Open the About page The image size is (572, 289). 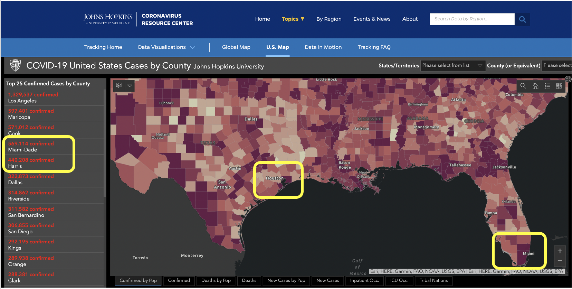click(410, 19)
